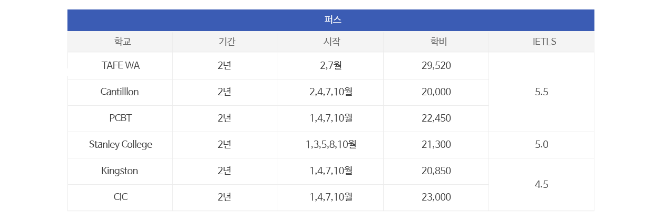Click the Stanley College school cell

point(120,145)
